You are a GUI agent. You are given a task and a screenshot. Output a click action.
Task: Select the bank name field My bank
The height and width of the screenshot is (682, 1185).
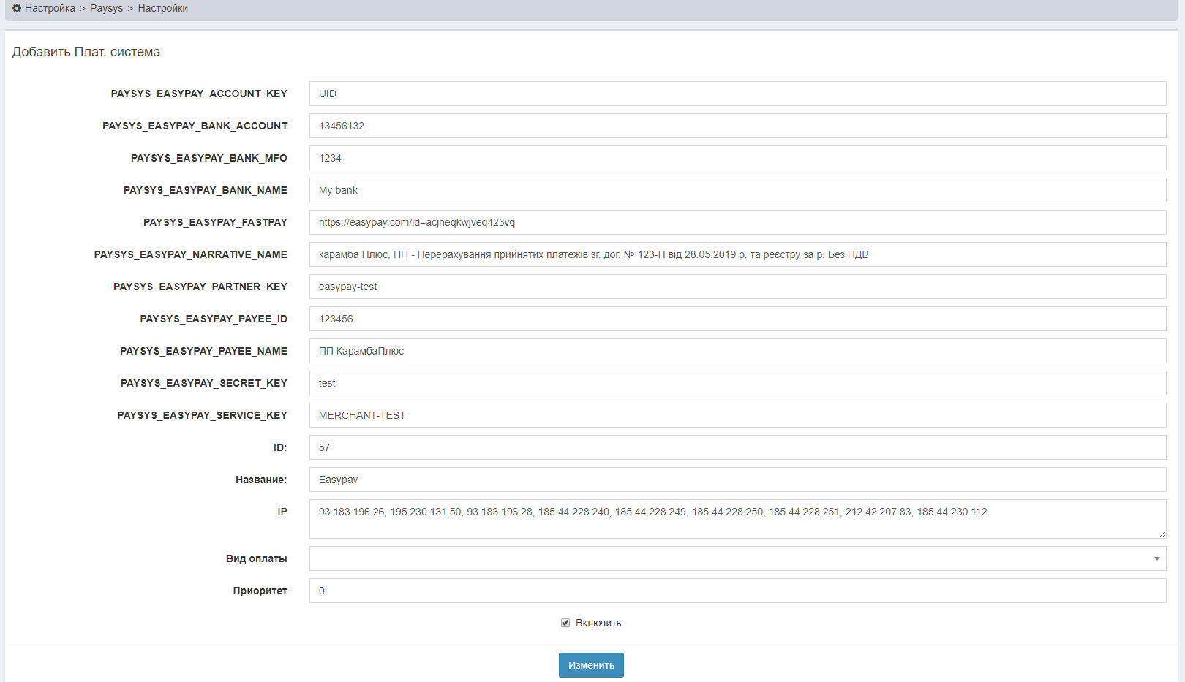tap(737, 190)
